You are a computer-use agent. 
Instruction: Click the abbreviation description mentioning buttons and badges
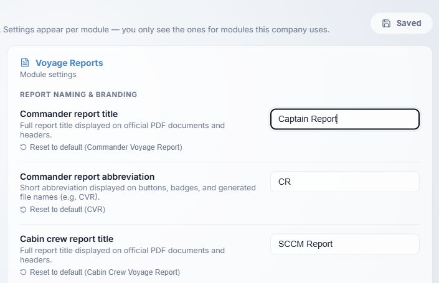(x=138, y=192)
